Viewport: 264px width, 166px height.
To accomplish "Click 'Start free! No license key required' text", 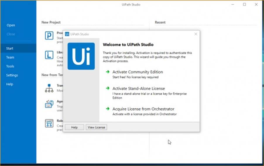I will click(136, 77).
